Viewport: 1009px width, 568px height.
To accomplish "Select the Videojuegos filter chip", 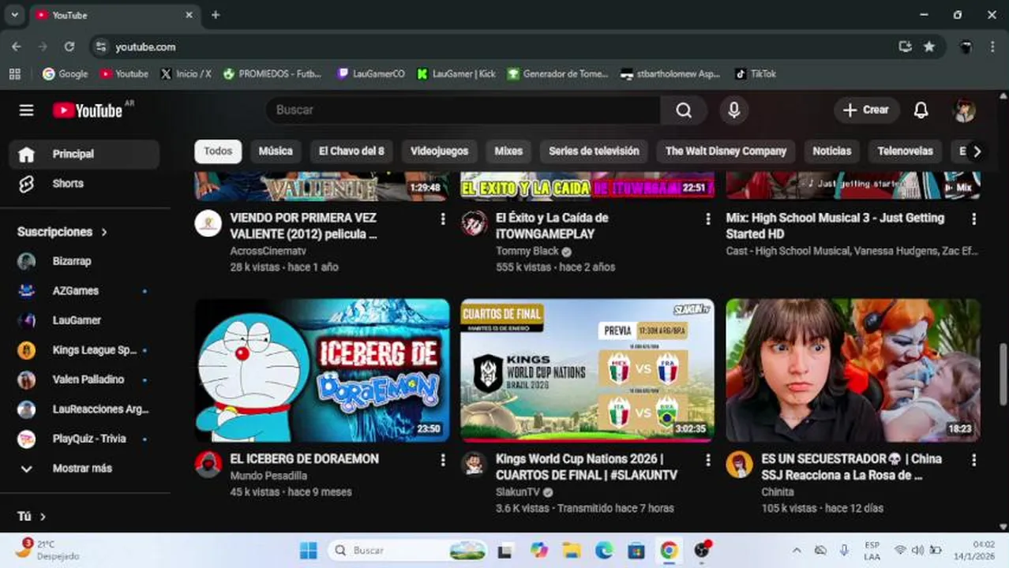I will click(x=439, y=151).
